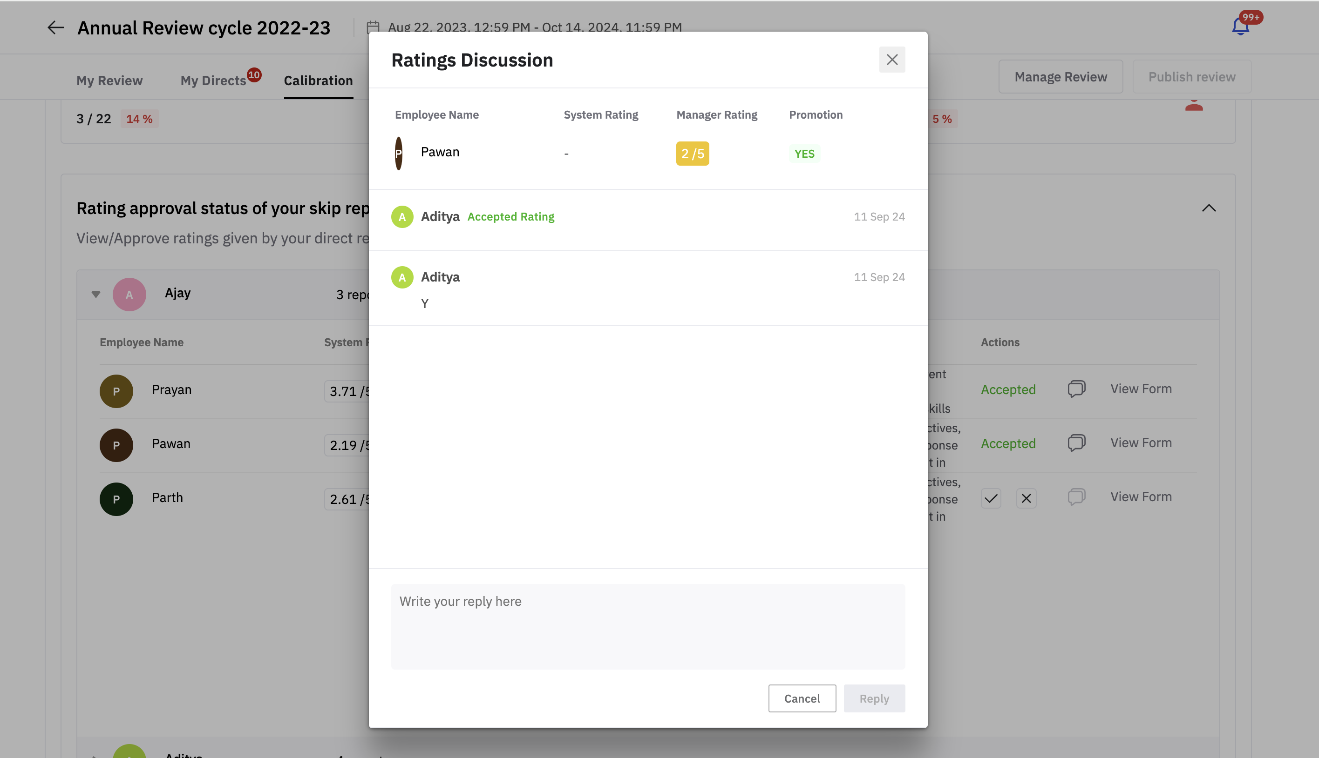Click the Reply button
The width and height of the screenshot is (1319, 758).
pos(874,698)
